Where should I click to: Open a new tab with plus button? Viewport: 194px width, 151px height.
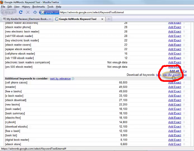[109, 19]
